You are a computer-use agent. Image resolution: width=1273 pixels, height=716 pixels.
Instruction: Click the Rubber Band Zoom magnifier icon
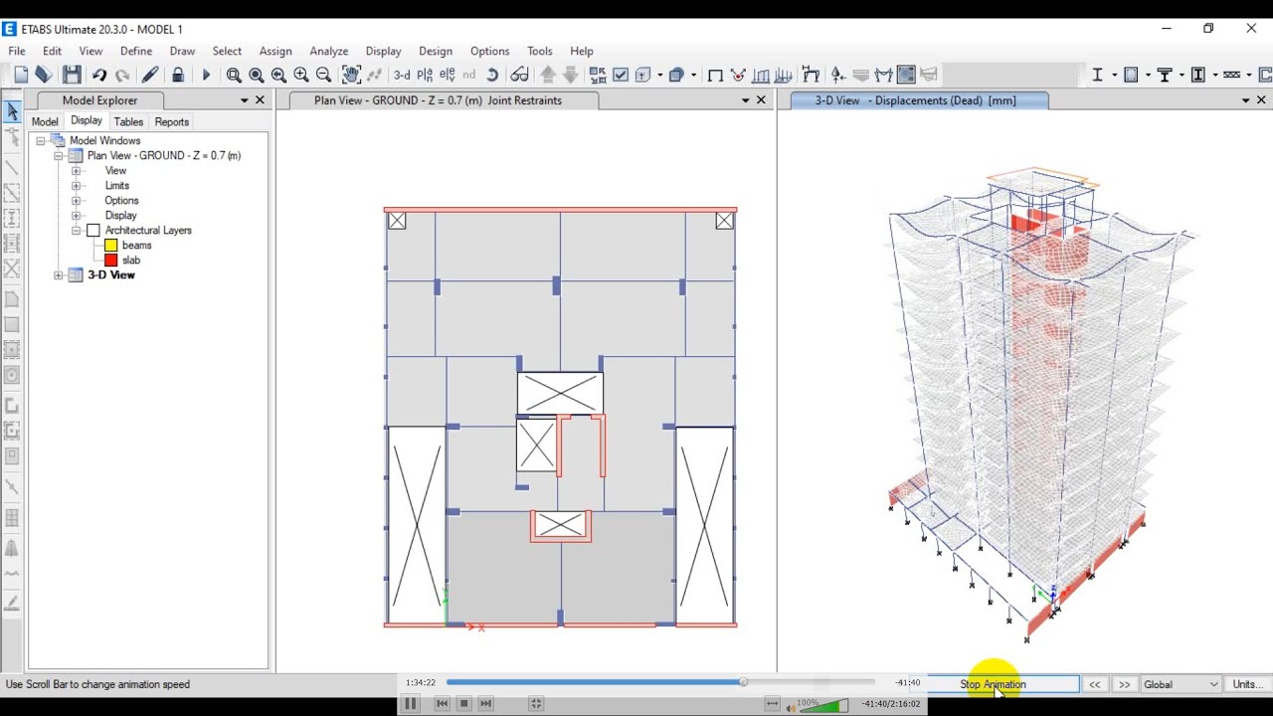click(234, 75)
